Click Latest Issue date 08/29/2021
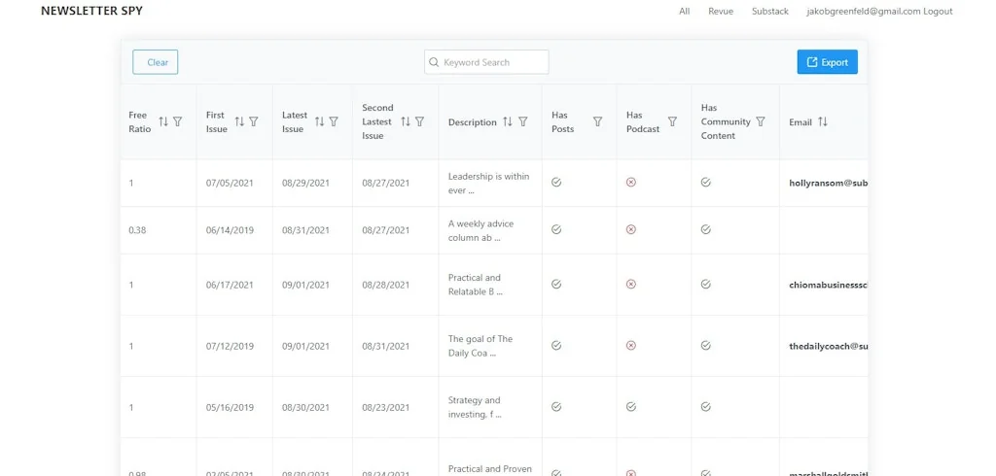Screen dimensions: 996x476 305,183
